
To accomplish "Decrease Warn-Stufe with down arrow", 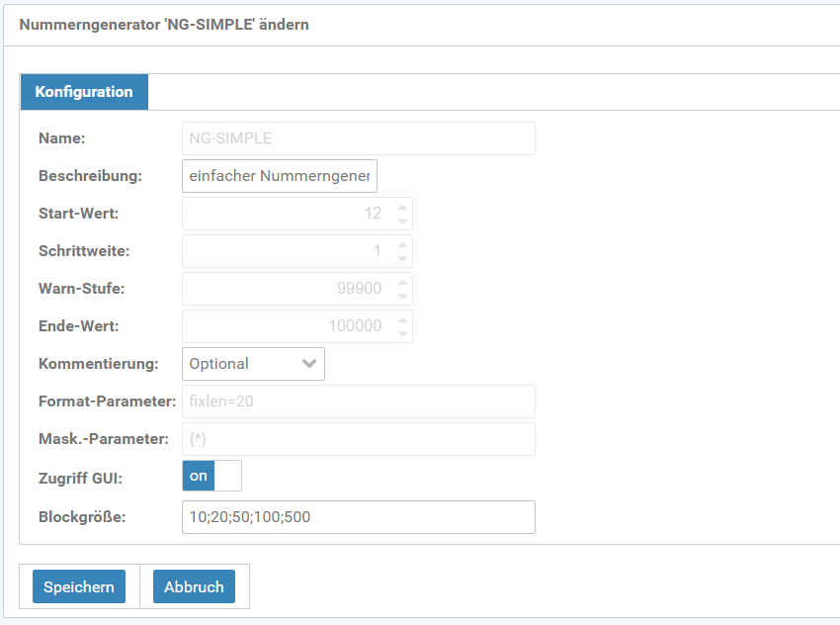I will click(402, 296).
